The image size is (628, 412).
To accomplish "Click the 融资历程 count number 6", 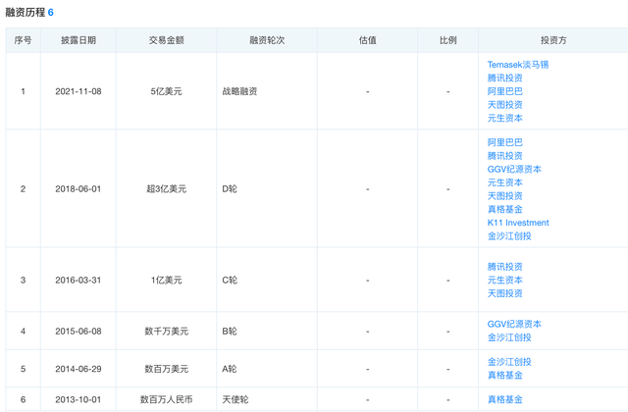I will pos(50,13).
